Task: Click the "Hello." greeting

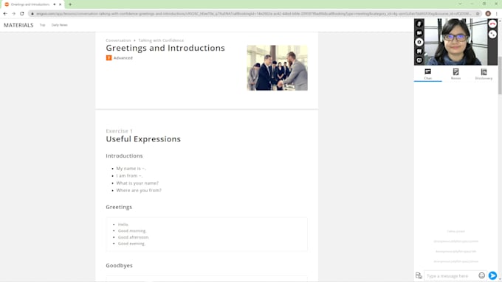Action: 123,224
